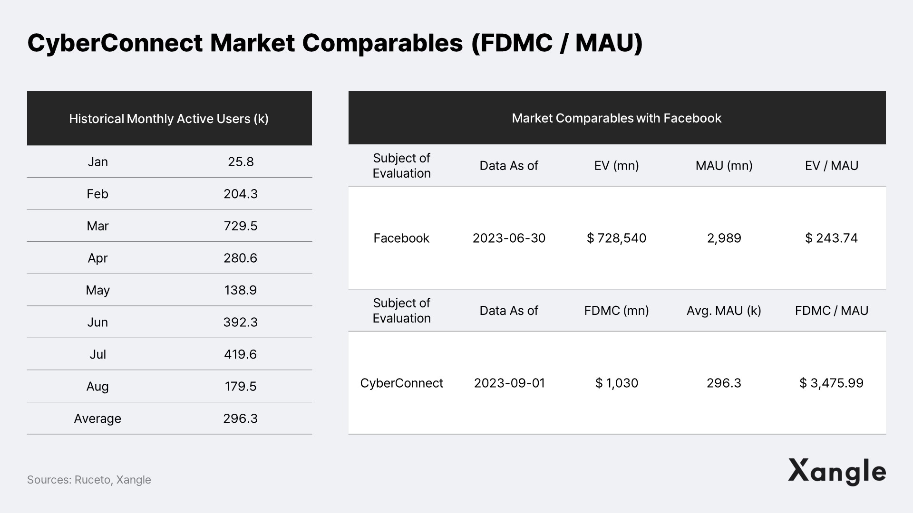Click the Historical Monthly Active Users header
Viewport: 913px width, 513px height.
[x=169, y=118]
